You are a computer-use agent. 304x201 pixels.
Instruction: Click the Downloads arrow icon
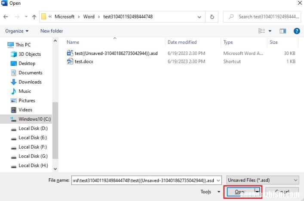click(14, 82)
